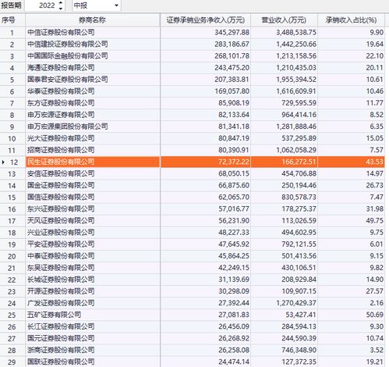
Task: Click operating revenue 1,270,429.37
Action: (296, 303)
